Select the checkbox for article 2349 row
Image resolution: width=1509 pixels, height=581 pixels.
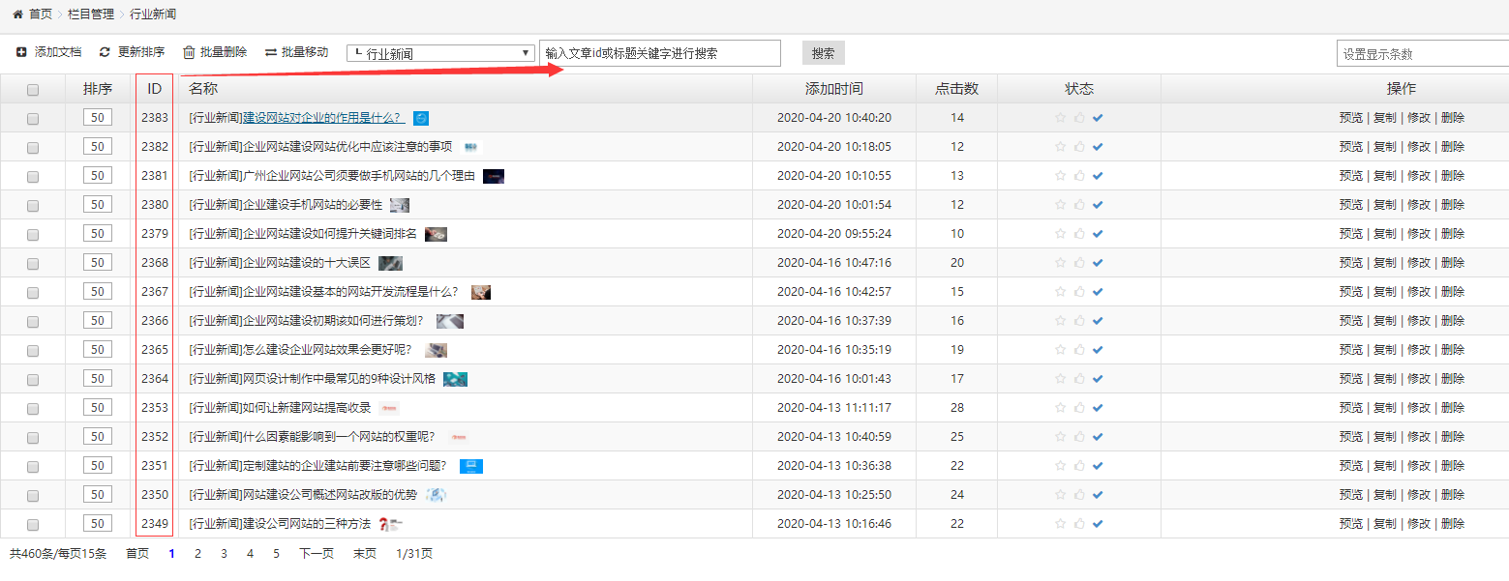[33, 524]
